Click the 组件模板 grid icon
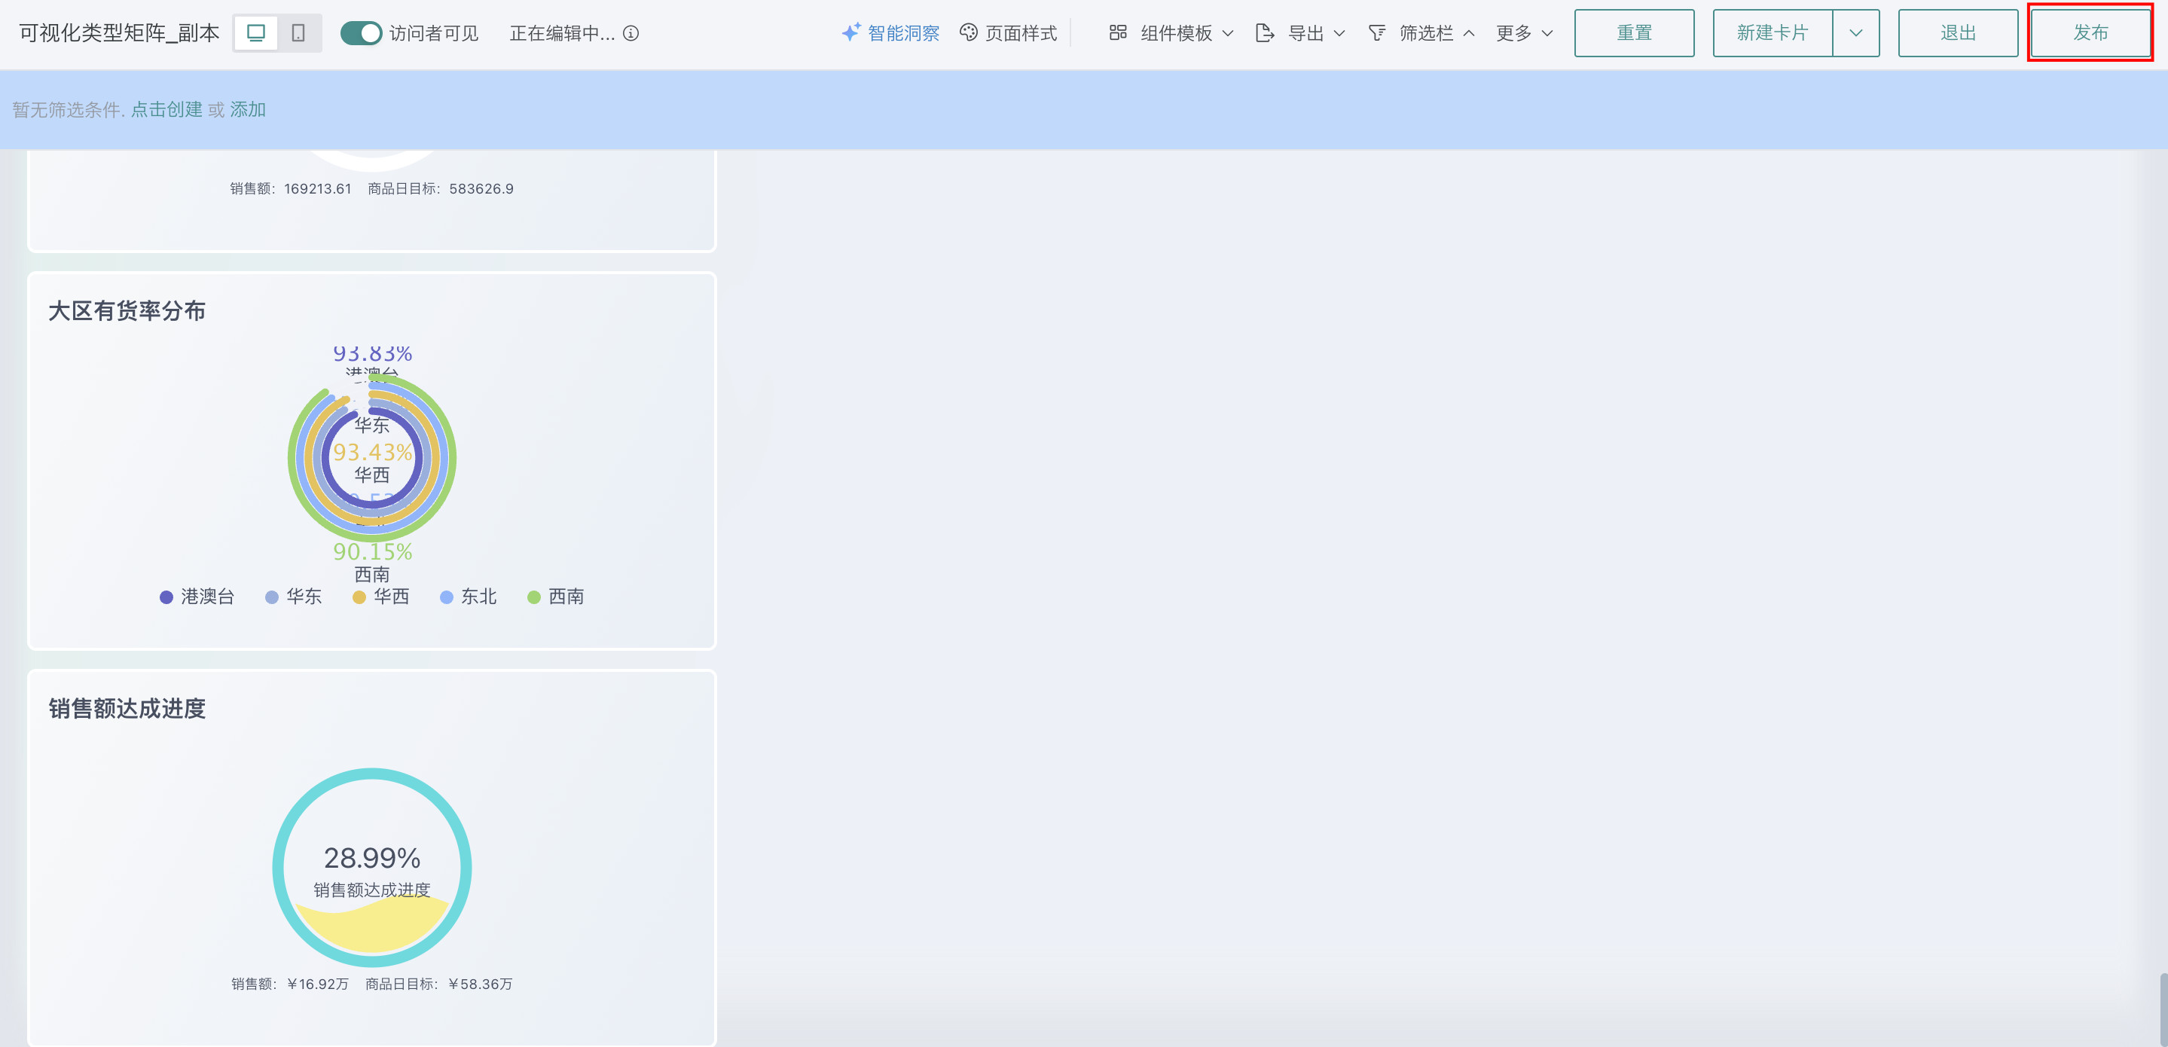The image size is (2168, 1047). (1118, 32)
